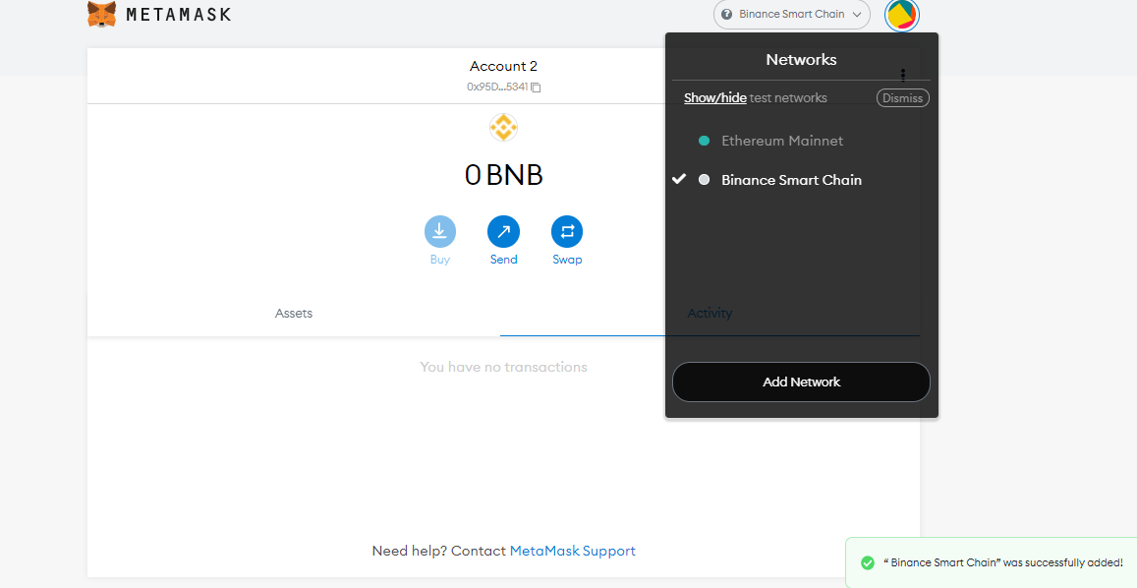Dismiss the test networks notice
This screenshot has height=588, width=1137.
(903, 98)
